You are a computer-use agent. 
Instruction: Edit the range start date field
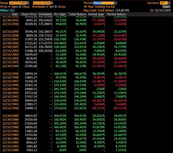click(18, 3)
